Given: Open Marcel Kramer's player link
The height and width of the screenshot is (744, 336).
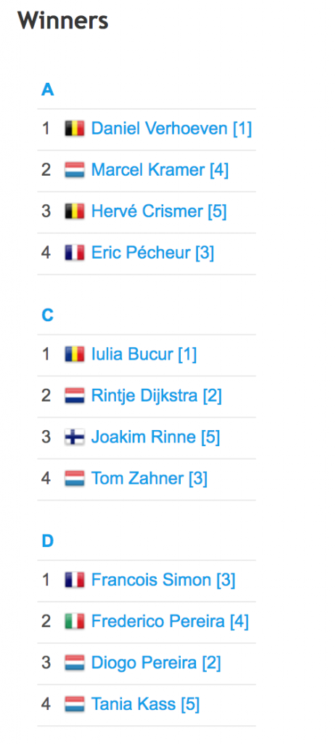Looking at the screenshot, I should (160, 170).
